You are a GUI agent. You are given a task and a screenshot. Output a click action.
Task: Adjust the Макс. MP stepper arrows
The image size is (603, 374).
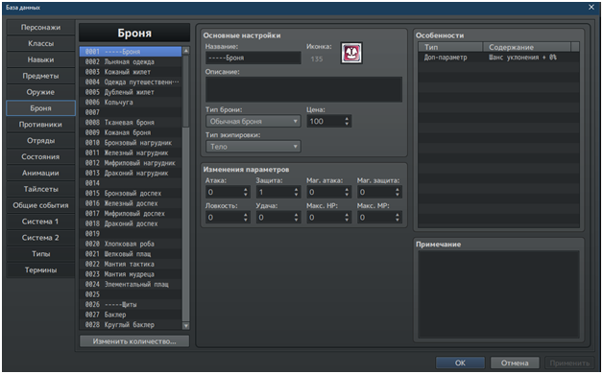tap(398, 218)
